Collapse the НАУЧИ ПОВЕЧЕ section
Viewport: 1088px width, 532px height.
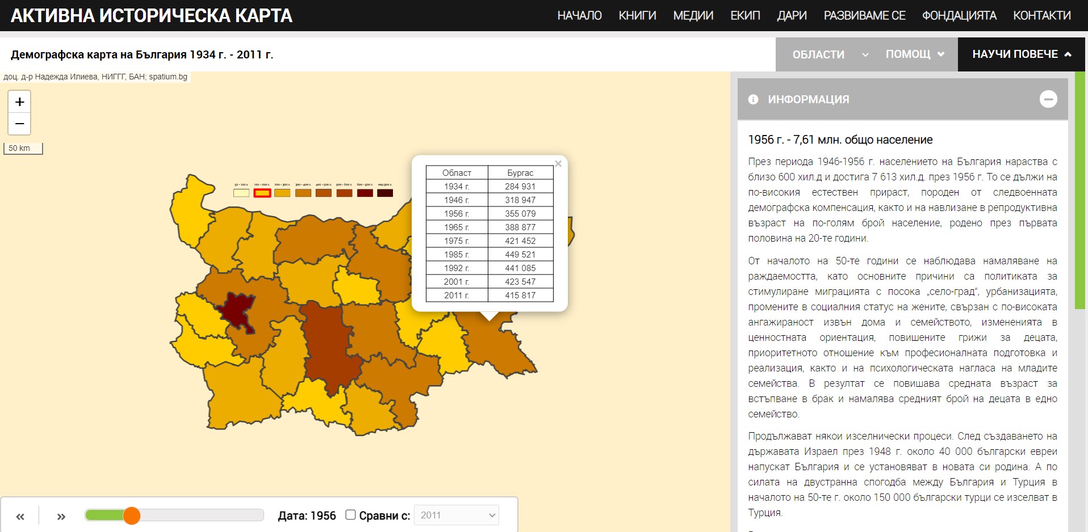[x=1021, y=54]
